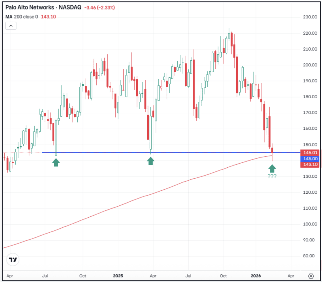
Task: Click the 2025 label on the time axis
Action: (118, 276)
